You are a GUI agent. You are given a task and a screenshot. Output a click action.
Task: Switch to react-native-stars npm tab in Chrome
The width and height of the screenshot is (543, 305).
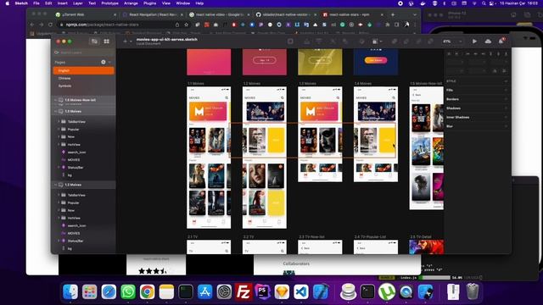coord(353,14)
